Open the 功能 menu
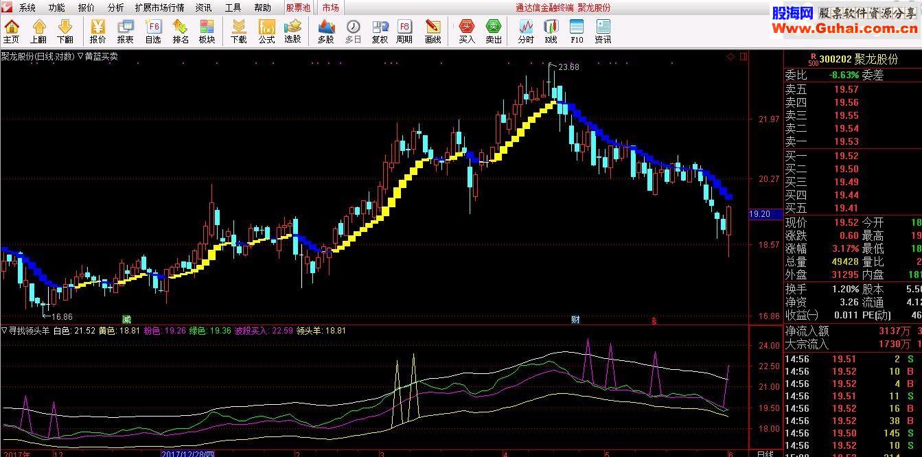 click(x=57, y=8)
